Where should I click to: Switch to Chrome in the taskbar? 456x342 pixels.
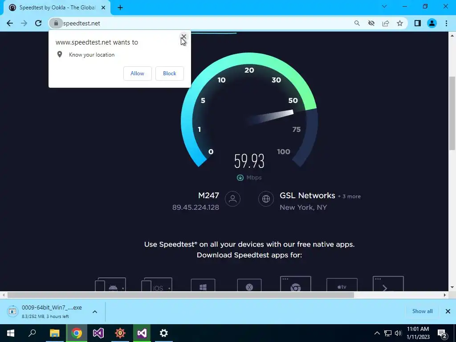77,333
